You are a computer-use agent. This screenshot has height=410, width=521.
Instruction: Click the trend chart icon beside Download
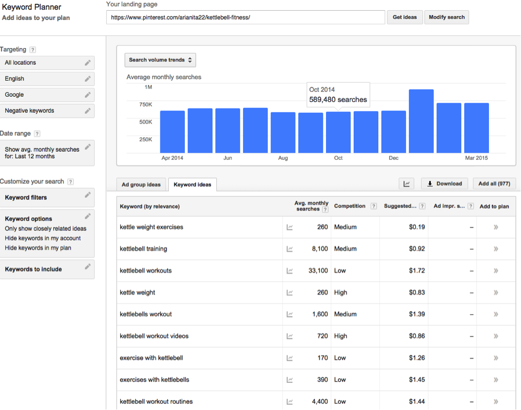point(406,183)
